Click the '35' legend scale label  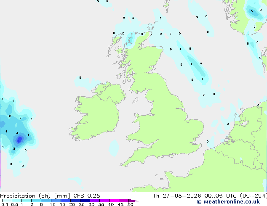tap(101, 204)
